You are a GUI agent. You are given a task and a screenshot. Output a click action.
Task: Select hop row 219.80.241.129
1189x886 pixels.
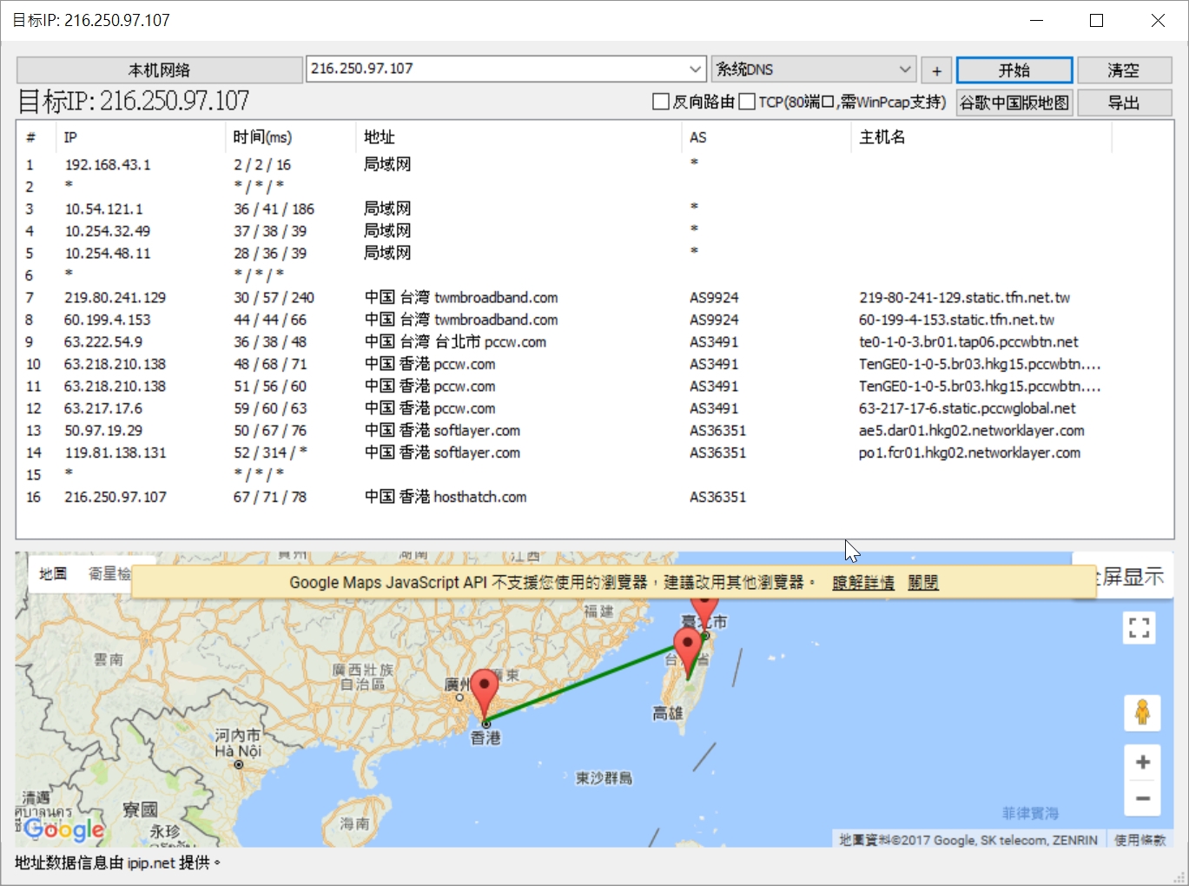coord(595,297)
